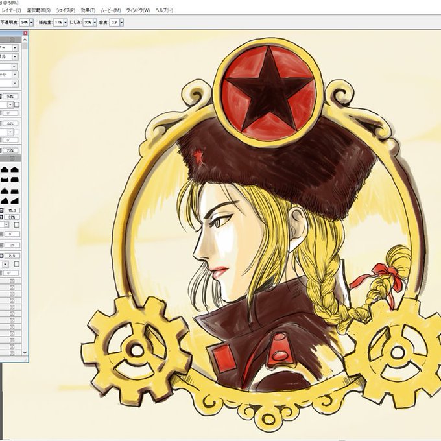441x441 pixels.
Task: Open the grayed dropdown showing サ
Action: (x=14, y=75)
